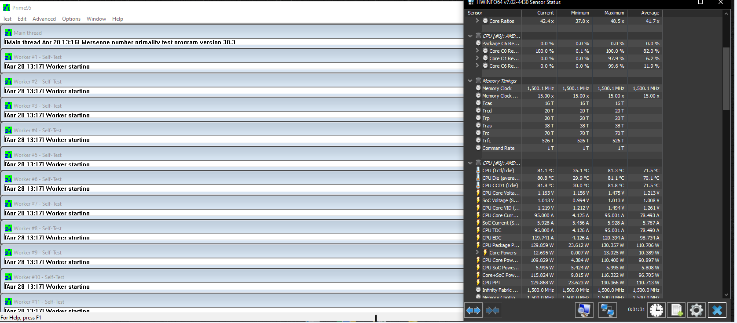
Task: Click the collapse-columns arrows button in HWiNFO
Action: coord(492,310)
